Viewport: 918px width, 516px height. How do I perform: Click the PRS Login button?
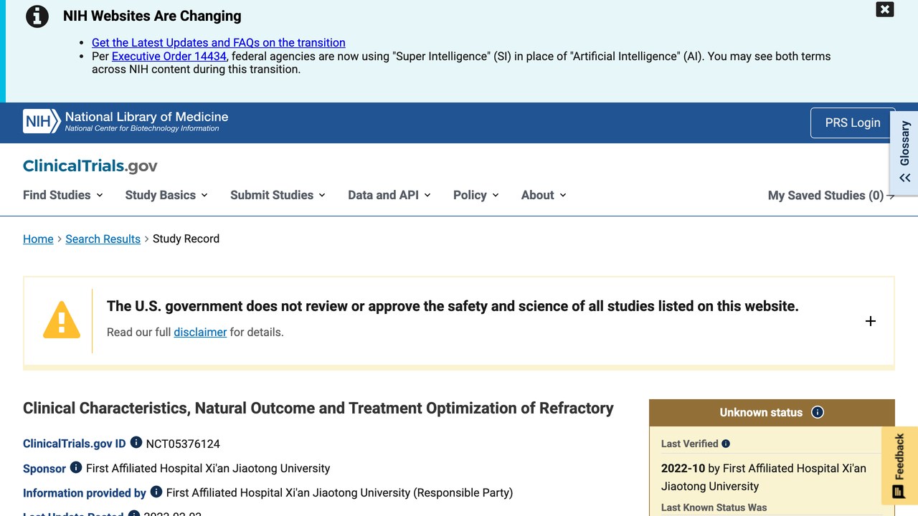coord(853,123)
